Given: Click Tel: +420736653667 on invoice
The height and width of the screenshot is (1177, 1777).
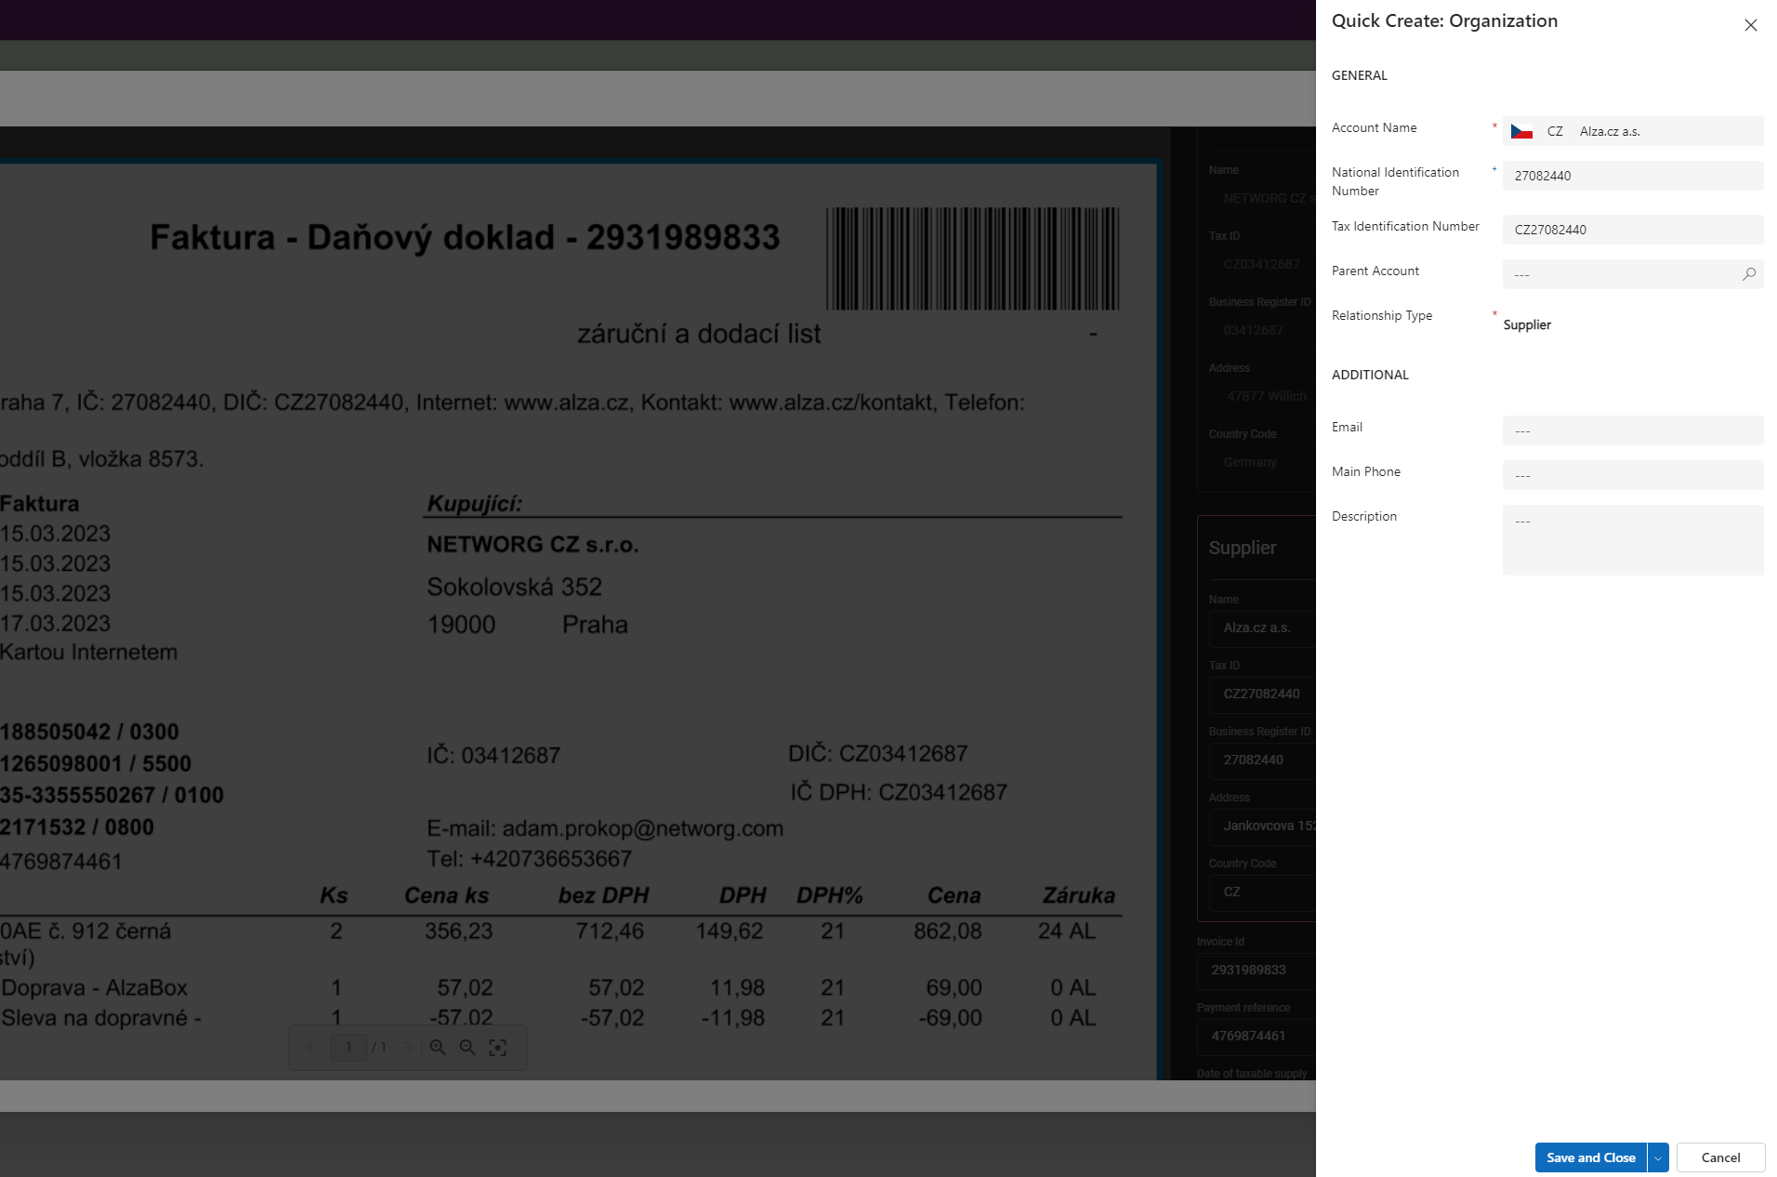Looking at the screenshot, I should [529, 859].
